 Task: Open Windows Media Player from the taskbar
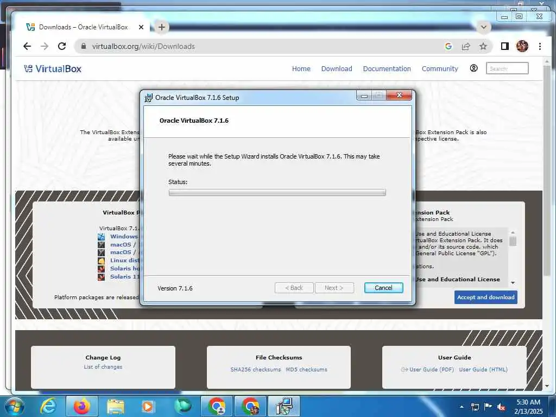[148, 406]
